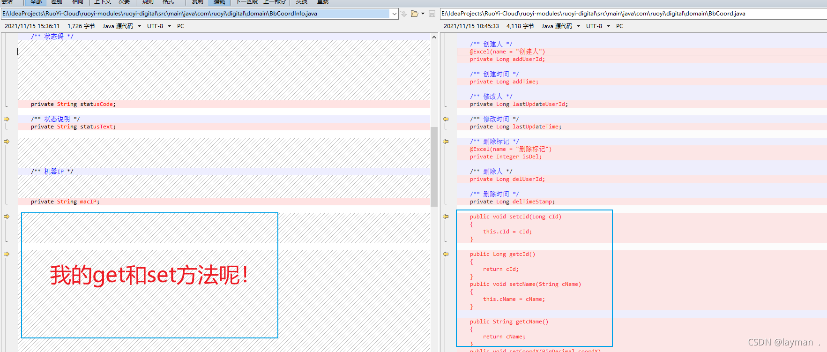This screenshot has width=827, height=352.
Task: Click the left timestamp 2021/11/15 15:36:11
Action: click(32, 26)
